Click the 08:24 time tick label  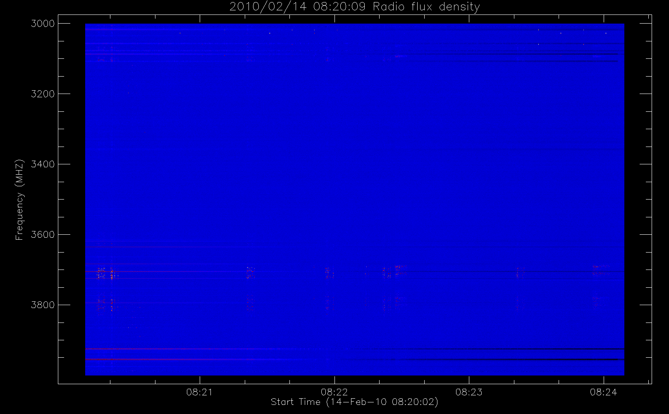[604, 392]
